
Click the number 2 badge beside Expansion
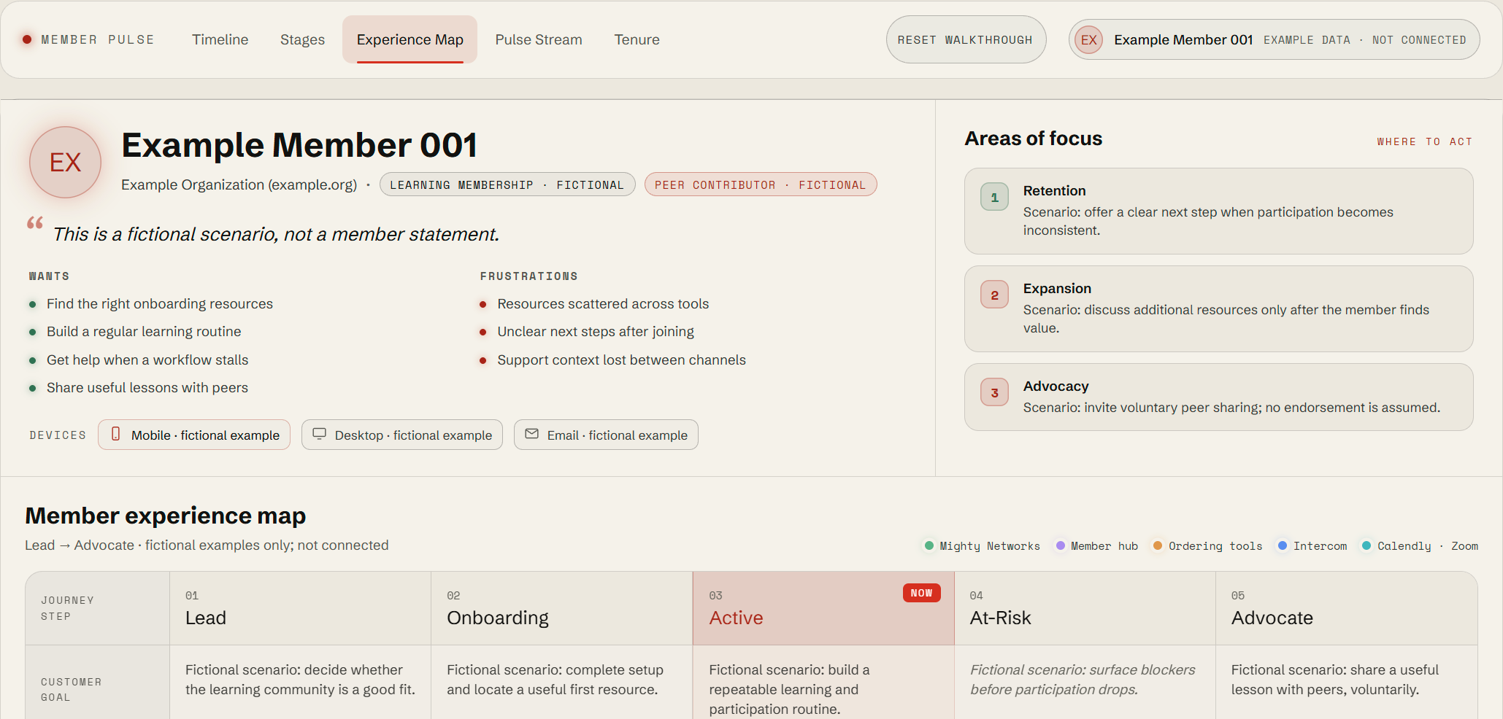pos(994,295)
